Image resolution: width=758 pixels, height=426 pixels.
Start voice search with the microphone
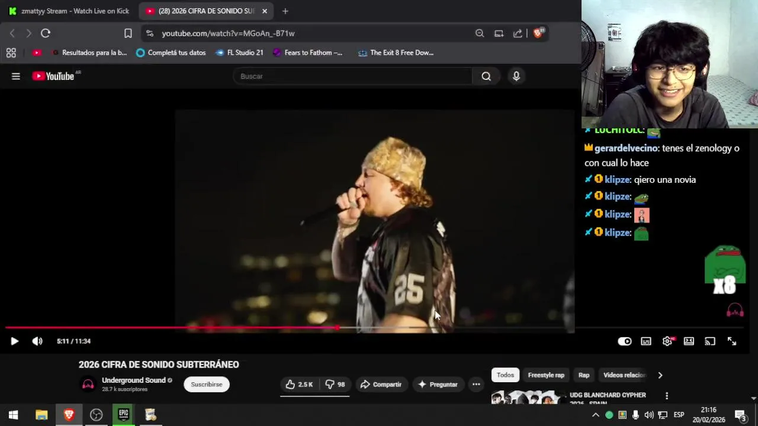(x=516, y=76)
